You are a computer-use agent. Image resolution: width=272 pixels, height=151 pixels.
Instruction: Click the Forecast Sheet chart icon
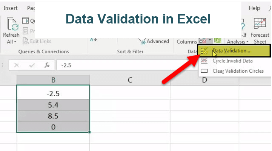[x=260, y=23]
